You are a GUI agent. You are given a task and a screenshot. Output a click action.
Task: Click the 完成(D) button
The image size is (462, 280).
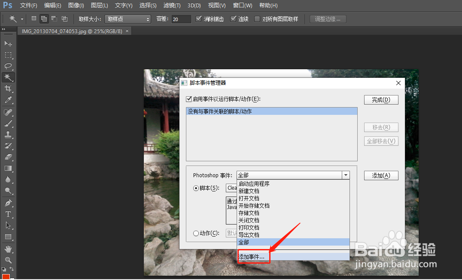381,99
